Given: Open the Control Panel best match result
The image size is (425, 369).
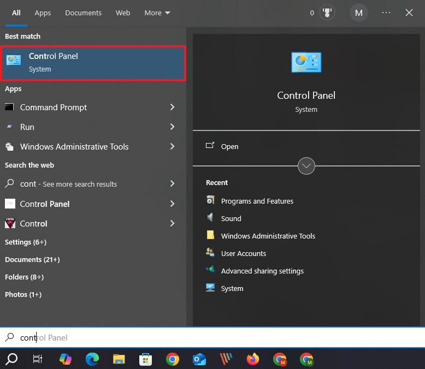Looking at the screenshot, I should click(x=93, y=63).
